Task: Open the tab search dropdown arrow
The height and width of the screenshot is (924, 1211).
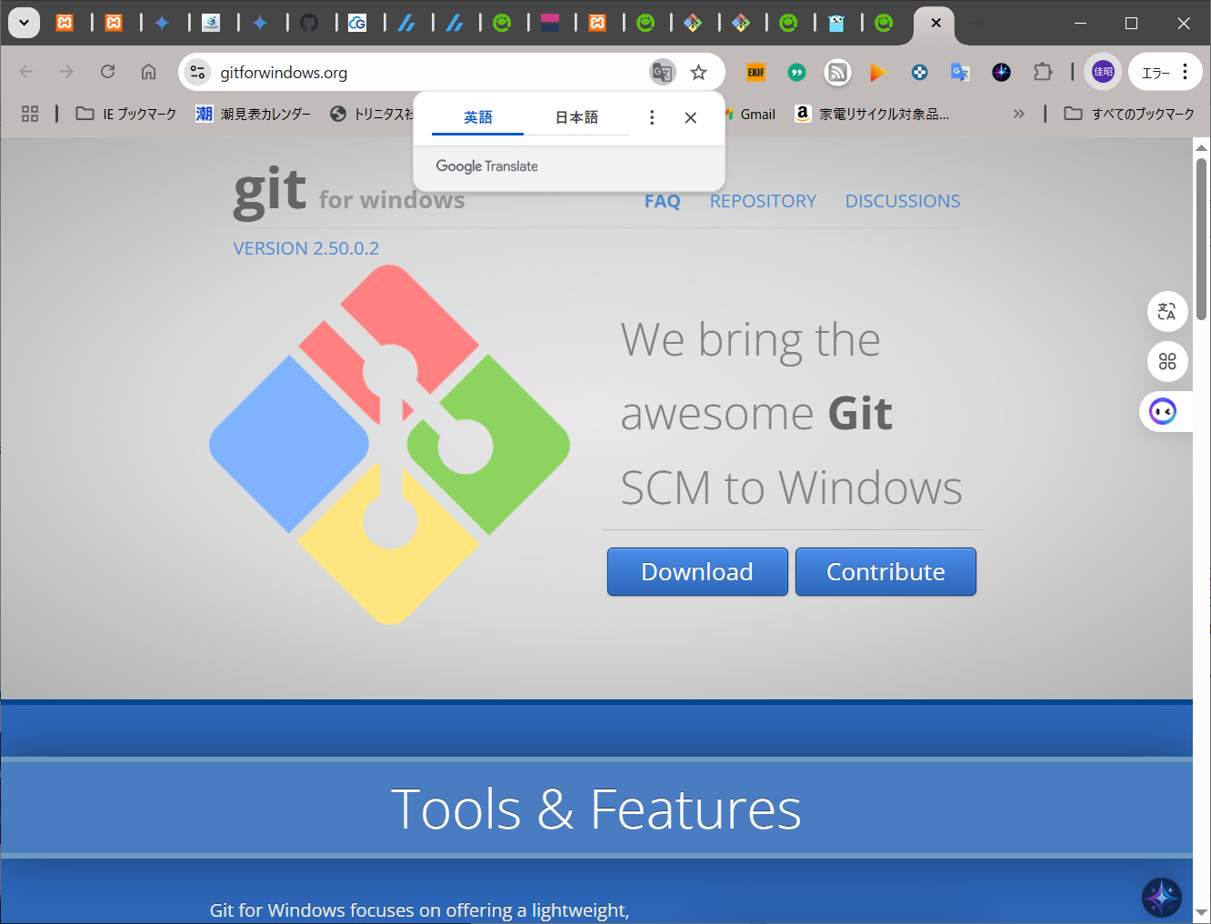Action: [25, 23]
